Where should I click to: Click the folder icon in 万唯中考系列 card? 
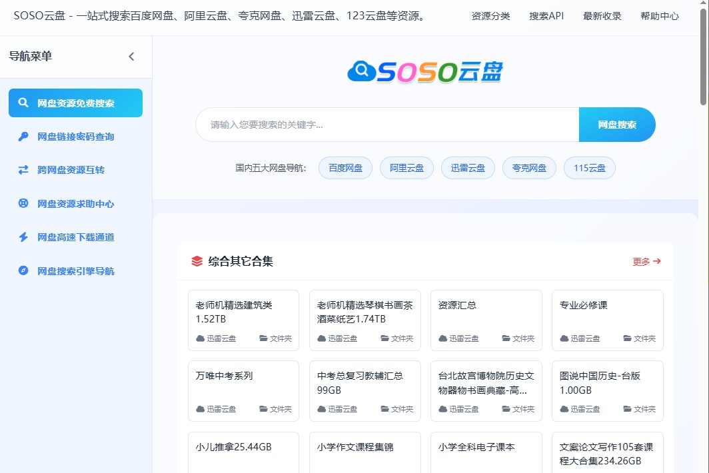[263, 409]
